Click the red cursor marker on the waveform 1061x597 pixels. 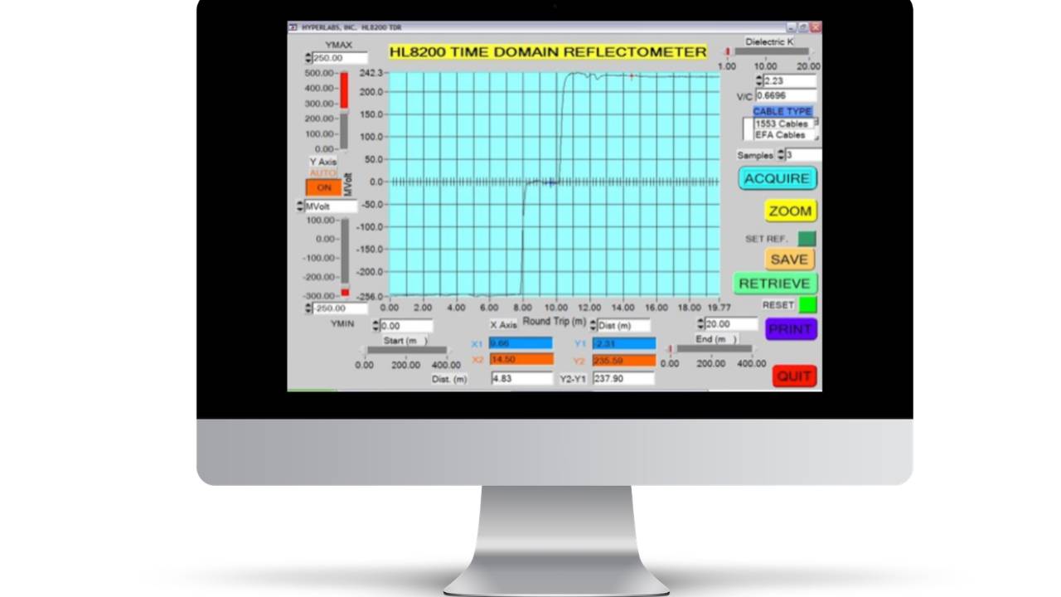[632, 76]
